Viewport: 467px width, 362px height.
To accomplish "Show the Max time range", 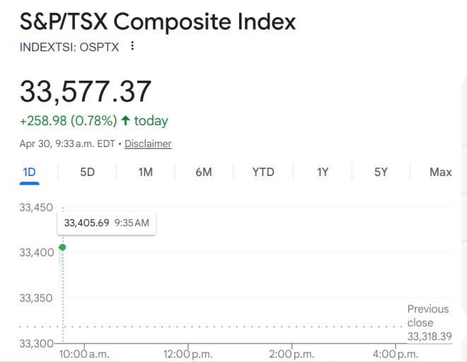I will [440, 172].
